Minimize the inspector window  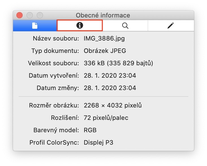coord(30,15)
